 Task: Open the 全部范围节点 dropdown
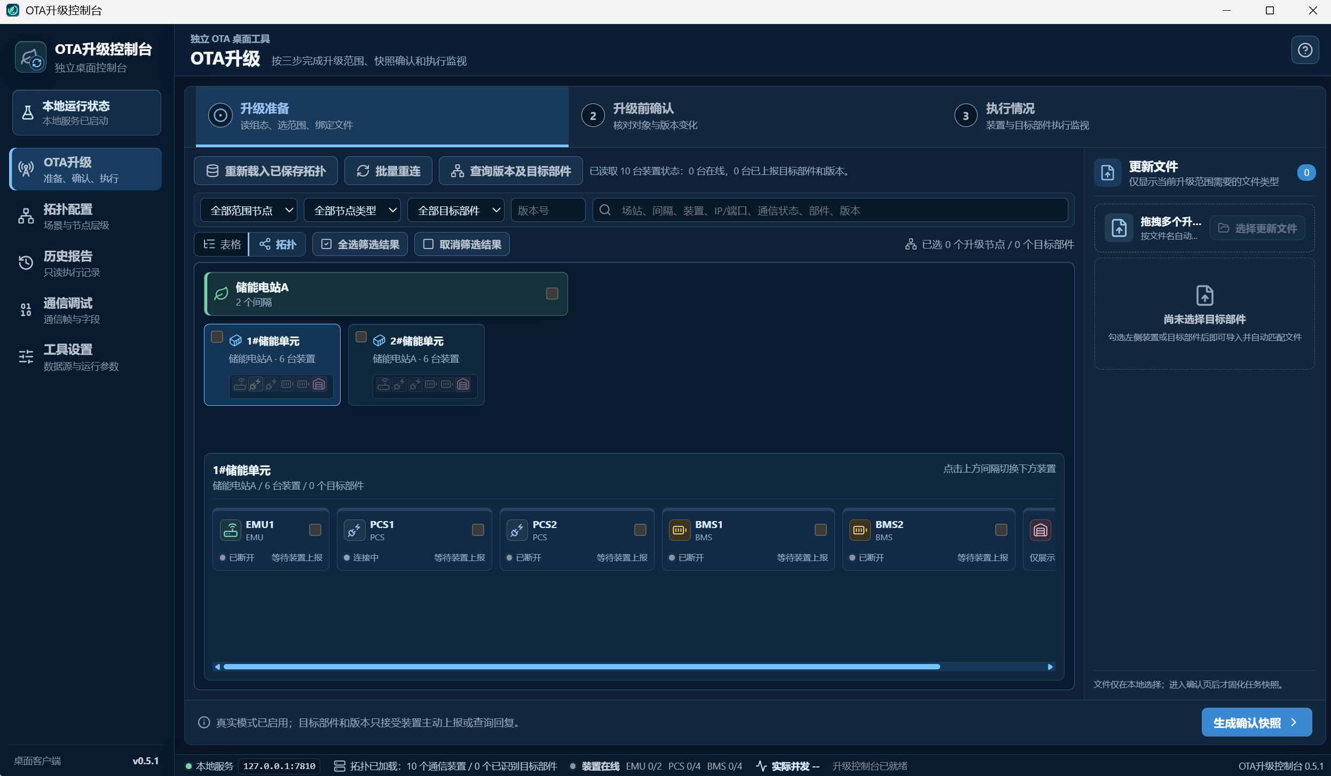tap(249, 210)
